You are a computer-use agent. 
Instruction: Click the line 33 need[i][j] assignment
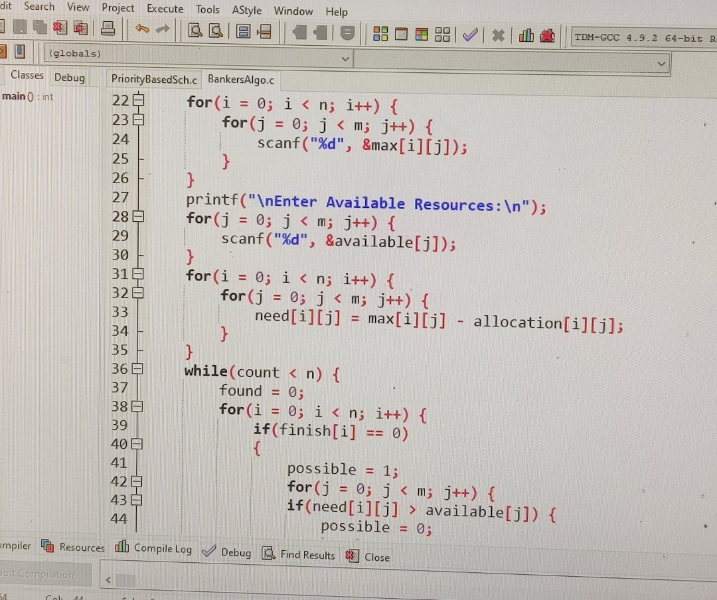pyautogui.click(x=439, y=321)
